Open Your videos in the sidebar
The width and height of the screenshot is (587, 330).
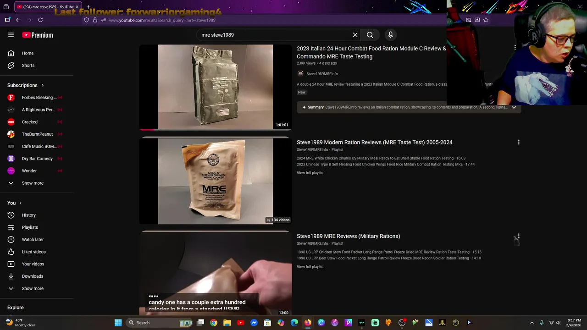37,264
